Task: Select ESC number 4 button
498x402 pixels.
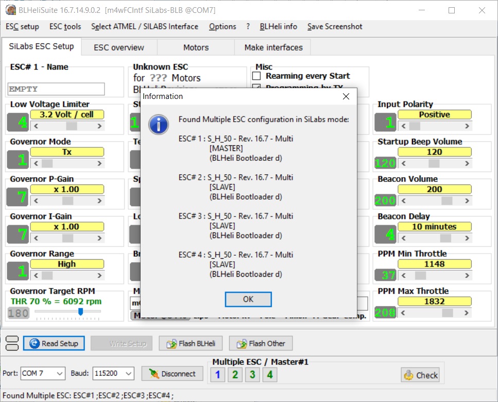Action: click(270, 375)
